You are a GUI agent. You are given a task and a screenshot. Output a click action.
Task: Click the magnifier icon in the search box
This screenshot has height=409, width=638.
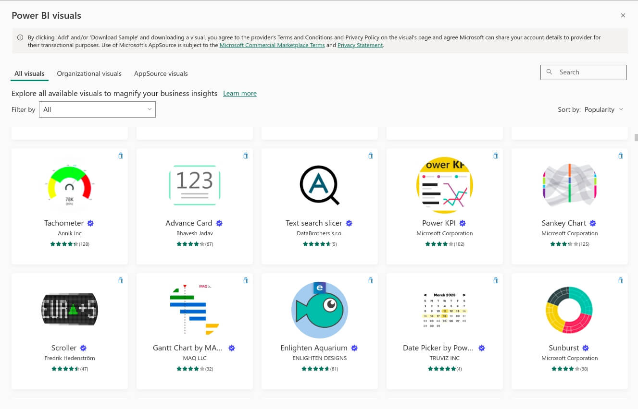[x=550, y=72]
